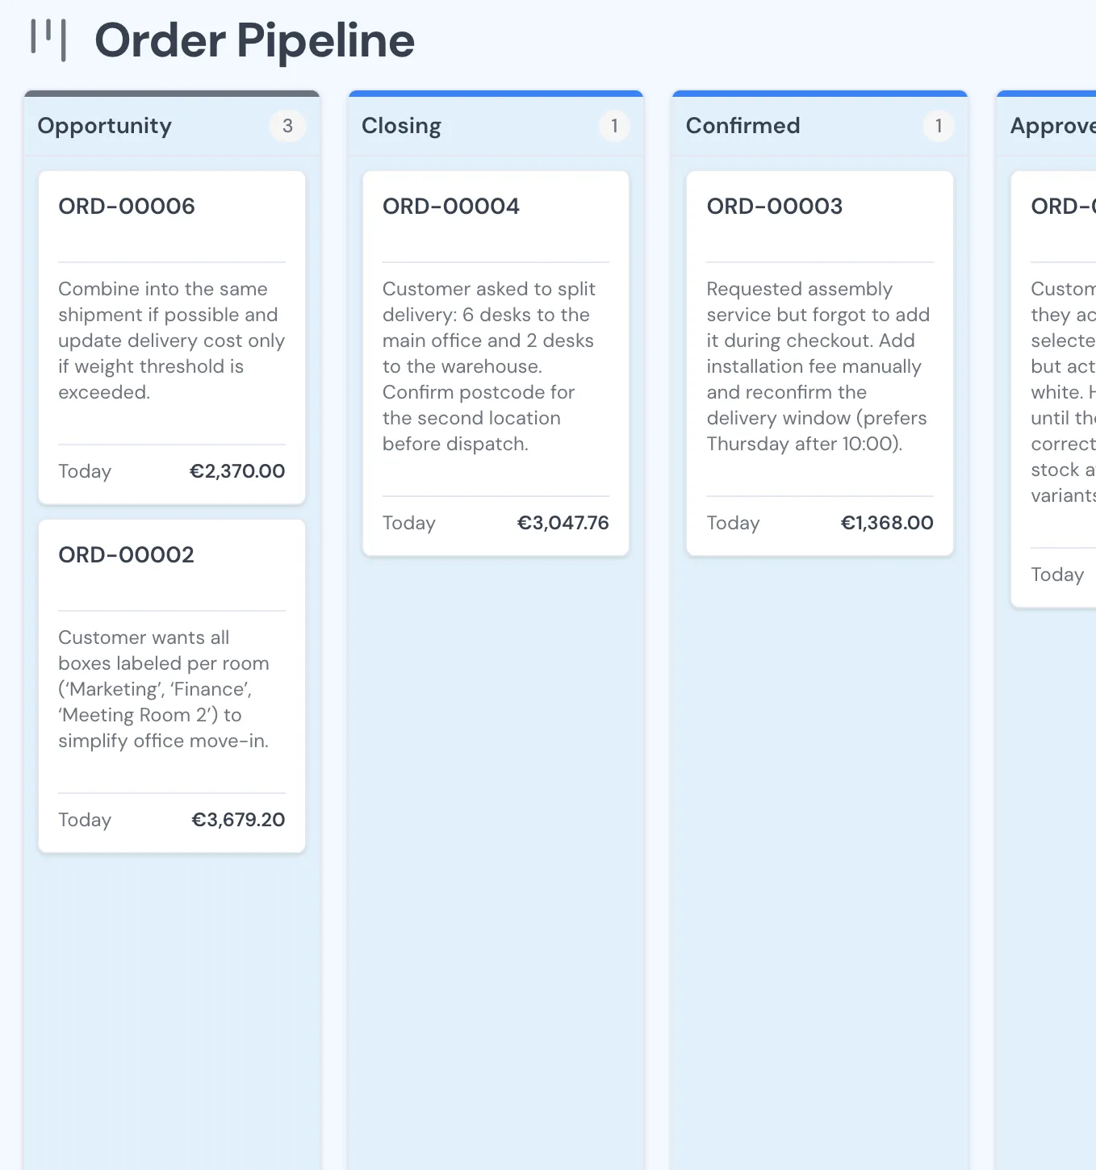This screenshot has width=1096, height=1170.
Task: Click the Opportunity count badge showing 3
Action: tap(287, 126)
